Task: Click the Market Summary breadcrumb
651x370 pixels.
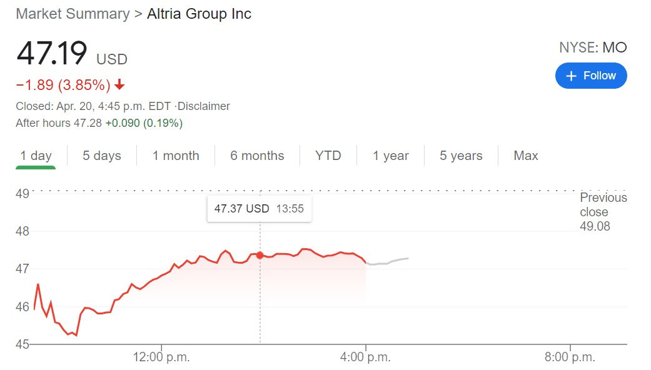Action: [x=73, y=14]
